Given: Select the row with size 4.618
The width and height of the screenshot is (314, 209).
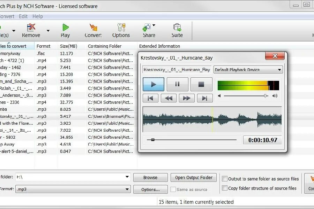Looking at the screenshot, I should pos(68,144).
